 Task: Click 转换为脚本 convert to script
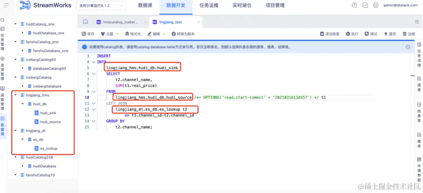coord(183,34)
